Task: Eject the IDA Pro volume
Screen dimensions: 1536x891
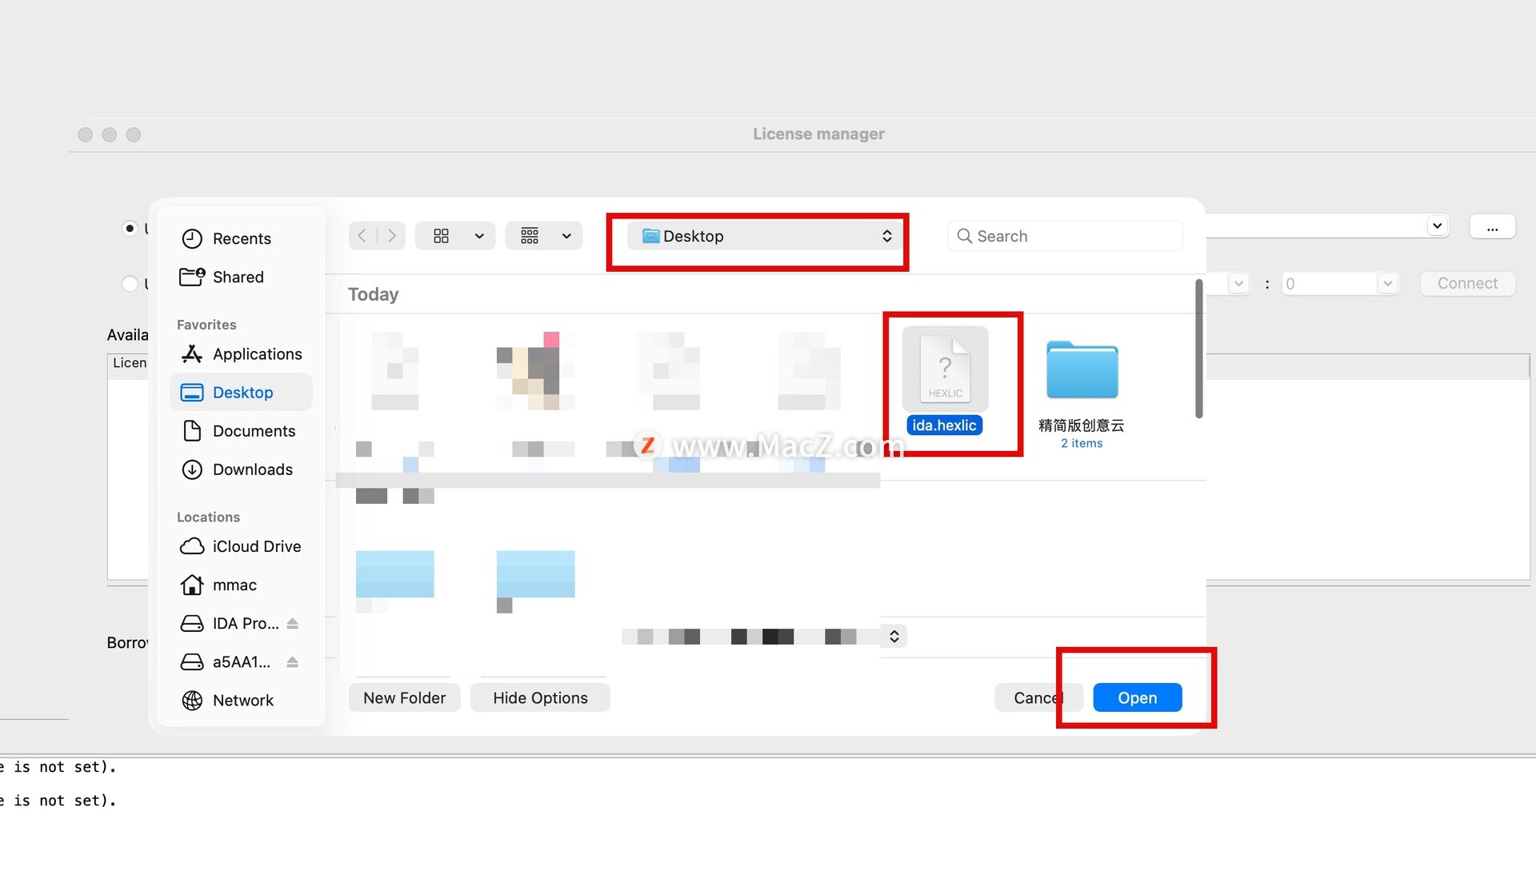Action: pyautogui.click(x=293, y=624)
